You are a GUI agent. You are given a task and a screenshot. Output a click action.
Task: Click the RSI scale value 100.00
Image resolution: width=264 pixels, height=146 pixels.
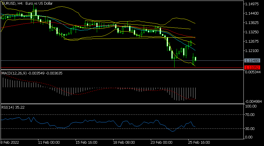click(x=251, y=106)
